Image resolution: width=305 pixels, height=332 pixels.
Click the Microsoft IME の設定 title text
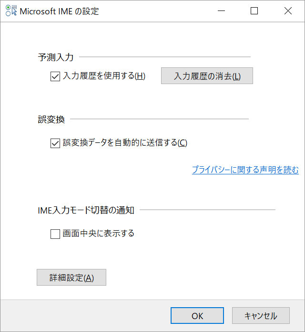pyautogui.click(x=59, y=11)
